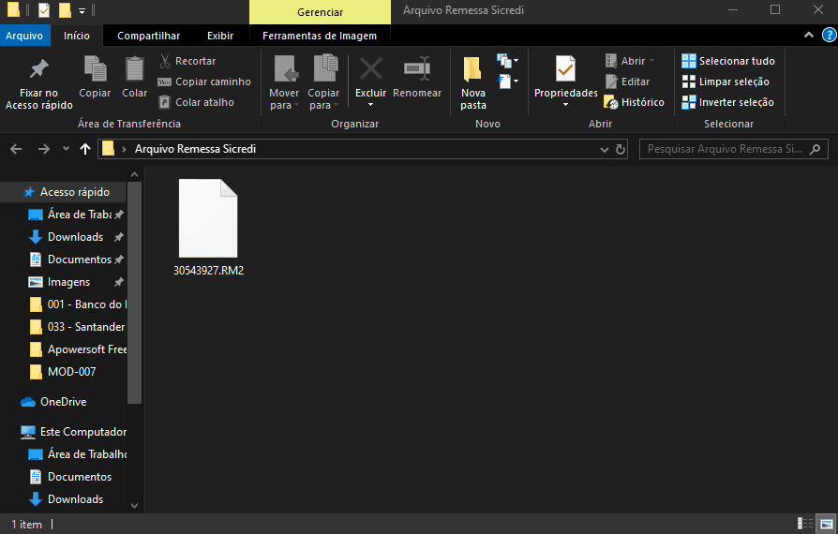Open the Fácil acesso dropdown icon

coord(507,82)
